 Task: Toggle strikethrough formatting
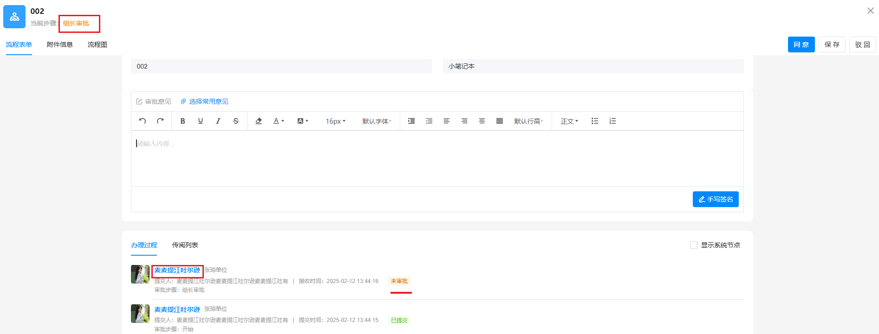click(236, 121)
